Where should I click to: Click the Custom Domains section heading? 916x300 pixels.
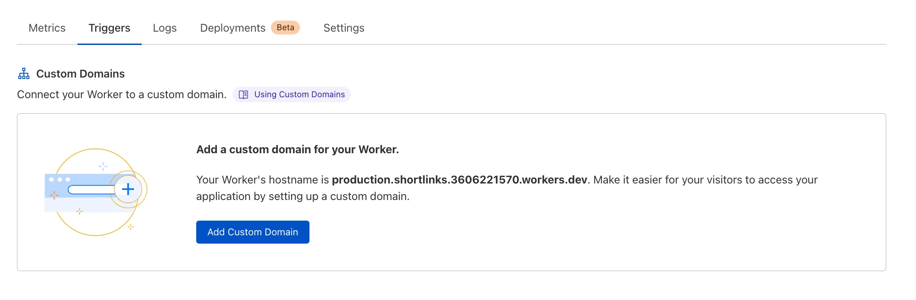pos(80,74)
